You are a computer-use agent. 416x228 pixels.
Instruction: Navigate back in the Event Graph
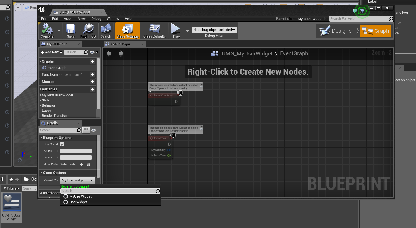click(109, 53)
